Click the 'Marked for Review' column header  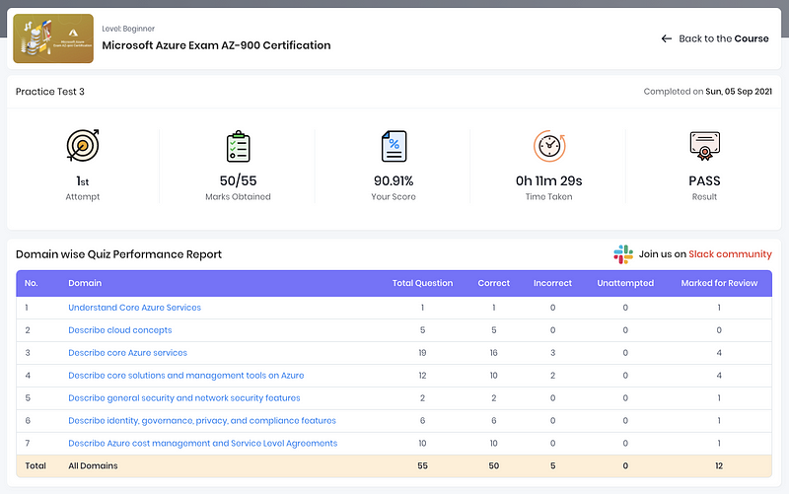pyautogui.click(x=719, y=283)
